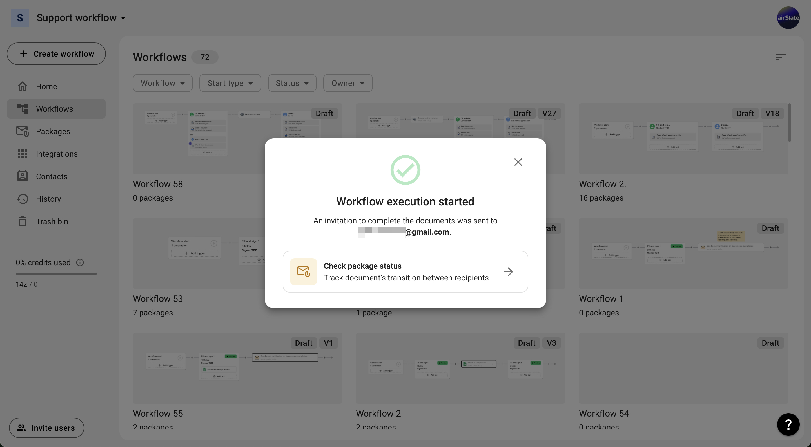Open the sort options icon
Viewport: 811px width, 447px height.
(x=780, y=57)
